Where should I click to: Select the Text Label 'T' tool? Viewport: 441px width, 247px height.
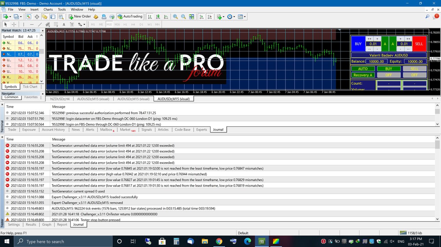click(x=72, y=25)
